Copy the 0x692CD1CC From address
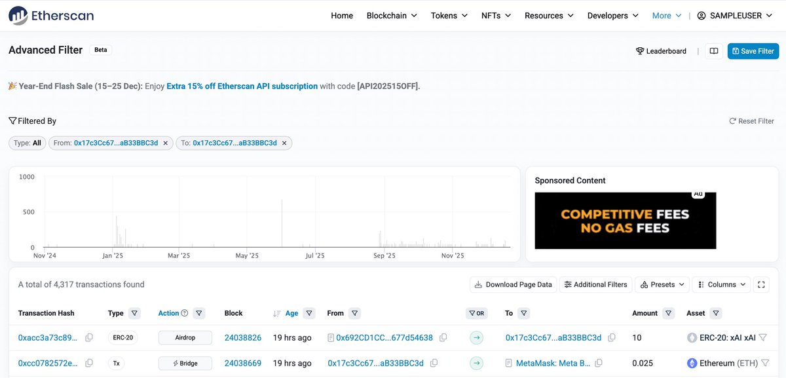The image size is (786, 378). click(x=443, y=337)
